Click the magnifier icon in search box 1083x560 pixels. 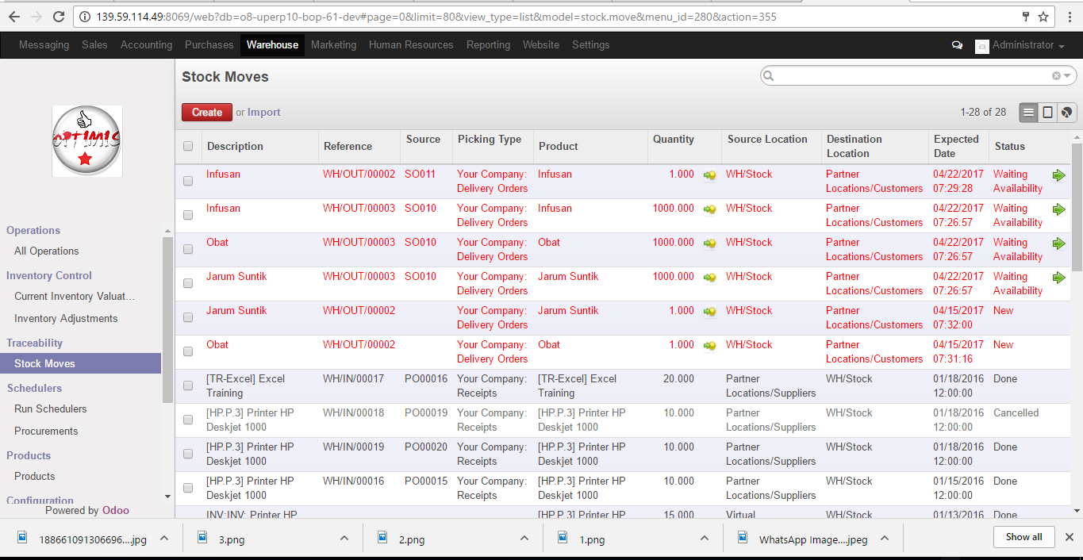[x=768, y=76]
